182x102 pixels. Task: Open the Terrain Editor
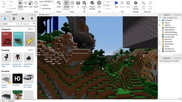(x=59, y=5)
